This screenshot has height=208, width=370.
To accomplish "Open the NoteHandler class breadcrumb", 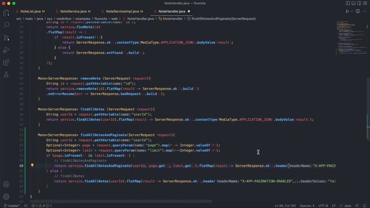I will tap(171, 18).
